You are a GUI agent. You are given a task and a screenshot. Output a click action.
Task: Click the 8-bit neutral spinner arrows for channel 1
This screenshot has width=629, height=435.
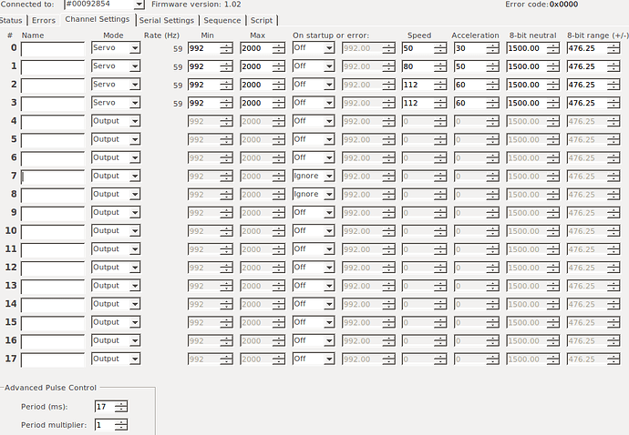tap(552, 66)
